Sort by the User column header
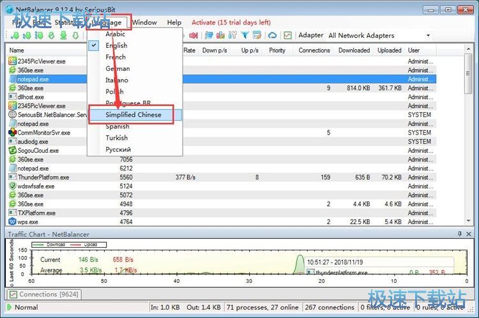Image resolution: width=479 pixels, height=318 pixels. (x=420, y=50)
